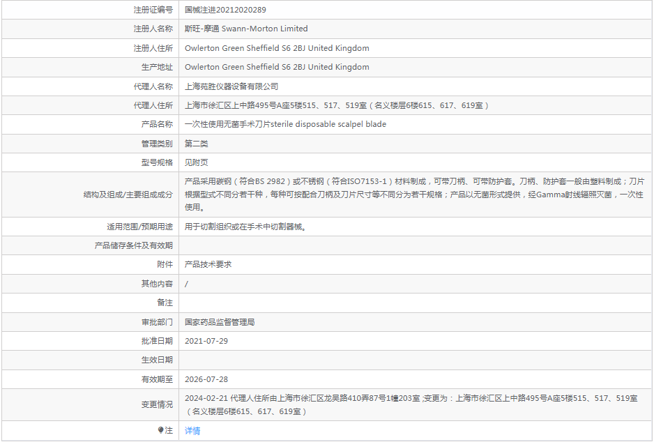654x442 pixels.
Task: Click the 代理人住所 address value
Action: click(x=336, y=105)
